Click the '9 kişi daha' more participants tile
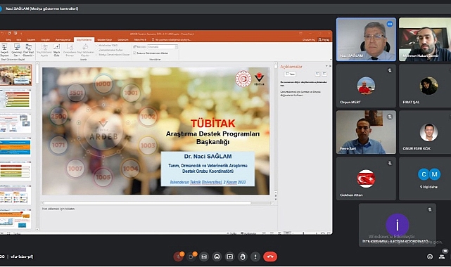 [x=425, y=178]
